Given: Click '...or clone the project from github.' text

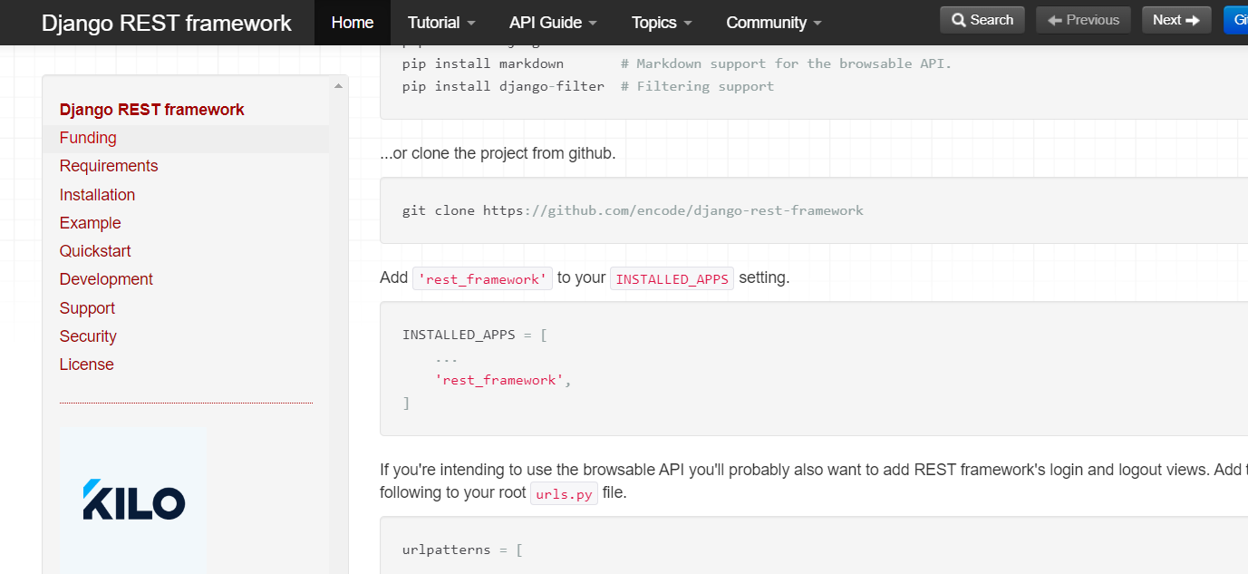Looking at the screenshot, I should [x=498, y=153].
